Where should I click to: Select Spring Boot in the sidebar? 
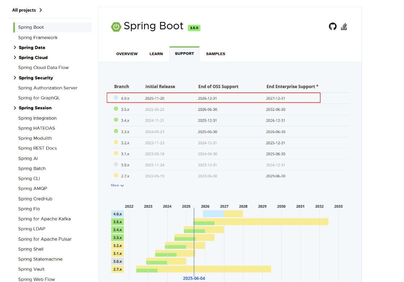53,27
